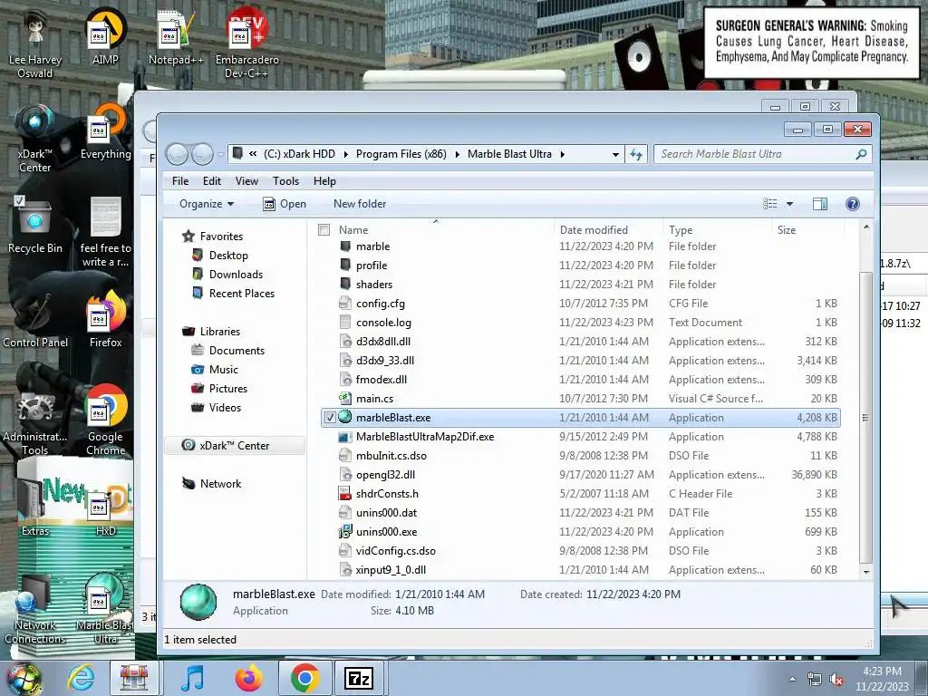Click the search magnifier icon
Screen dimensions: 928x696
(861, 154)
